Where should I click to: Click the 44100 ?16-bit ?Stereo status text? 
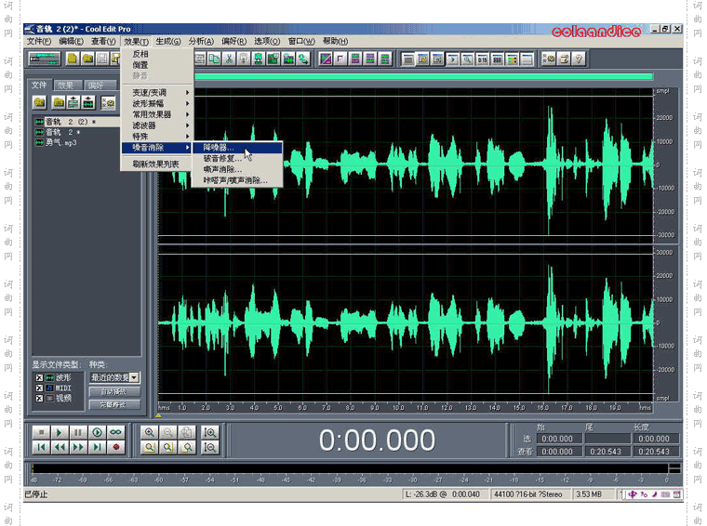tap(528, 494)
